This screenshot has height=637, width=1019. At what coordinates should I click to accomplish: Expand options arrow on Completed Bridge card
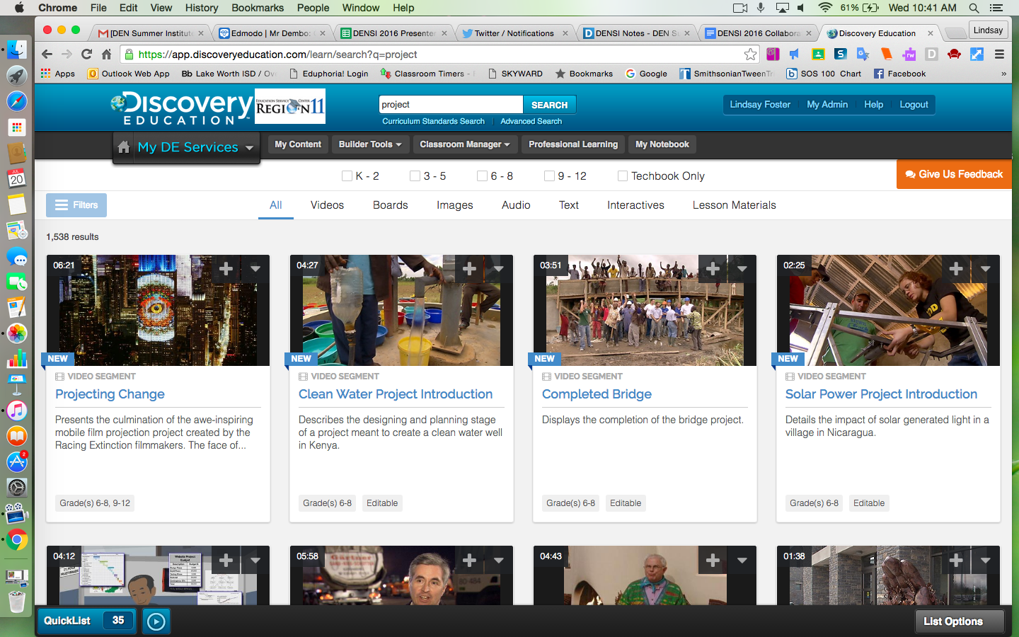(742, 269)
